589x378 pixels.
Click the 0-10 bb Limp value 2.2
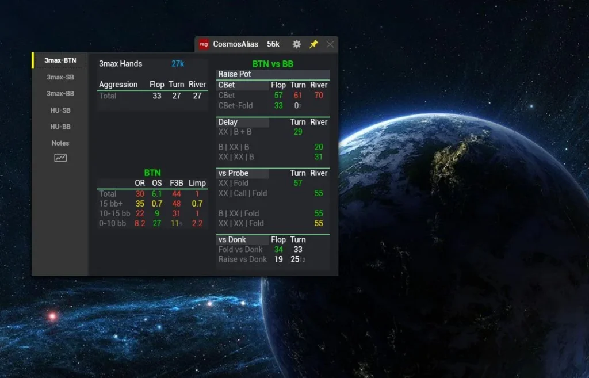point(197,223)
